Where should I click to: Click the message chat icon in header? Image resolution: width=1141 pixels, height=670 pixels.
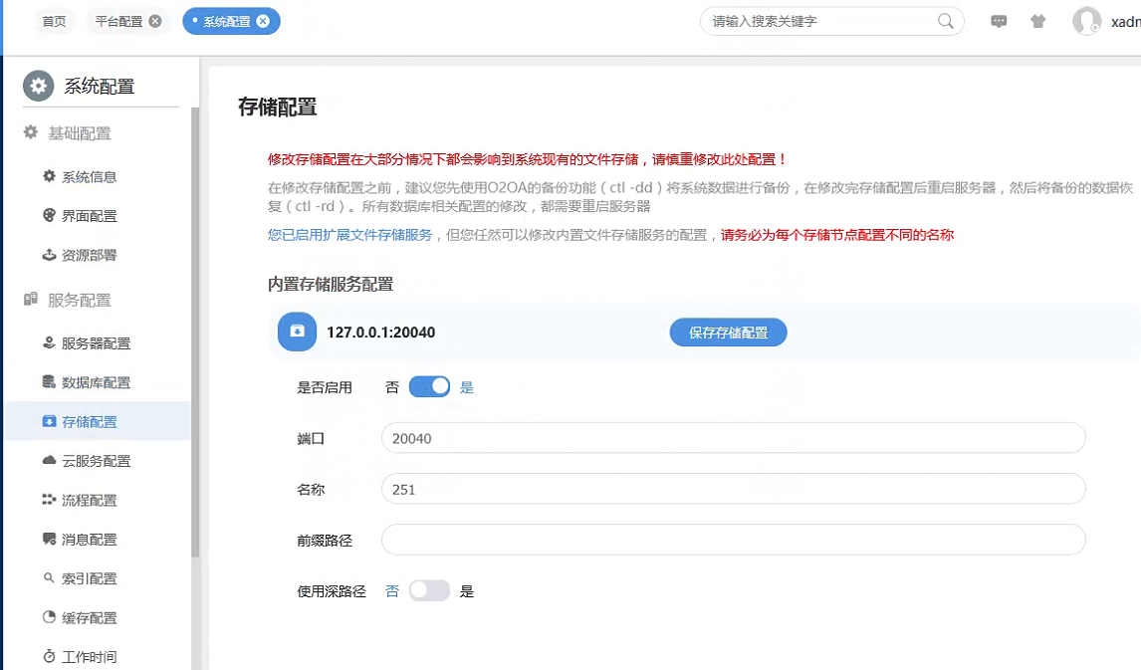click(999, 21)
